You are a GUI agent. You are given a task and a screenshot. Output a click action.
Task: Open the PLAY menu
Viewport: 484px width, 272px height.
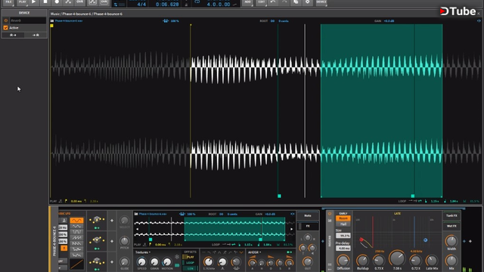(x=22, y=2)
